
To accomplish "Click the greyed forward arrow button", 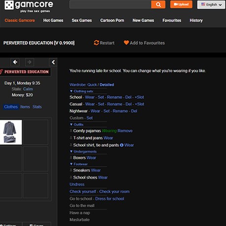I will (x=29, y=62).
